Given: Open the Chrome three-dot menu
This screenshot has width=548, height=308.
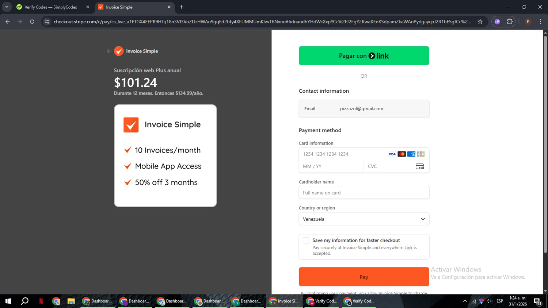Looking at the screenshot, I should [x=540, y=22].
